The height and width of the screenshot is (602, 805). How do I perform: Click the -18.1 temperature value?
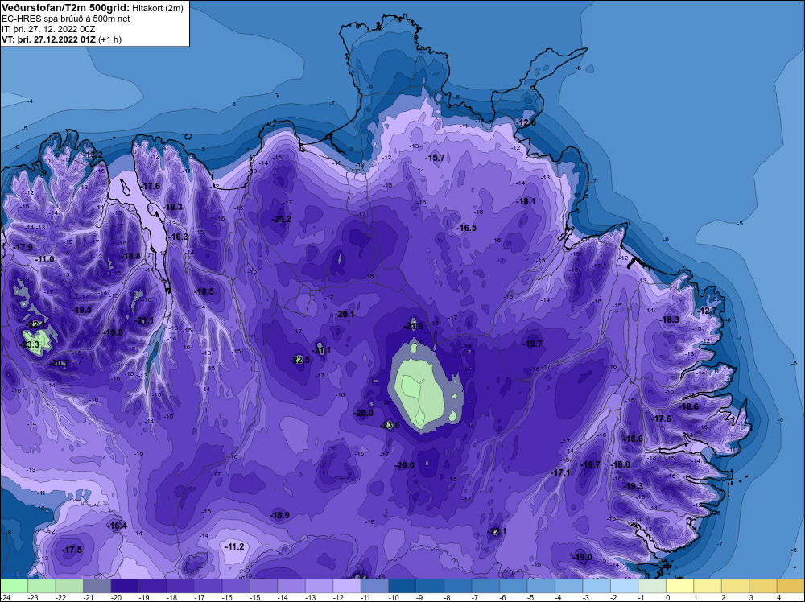pos(526,202)
